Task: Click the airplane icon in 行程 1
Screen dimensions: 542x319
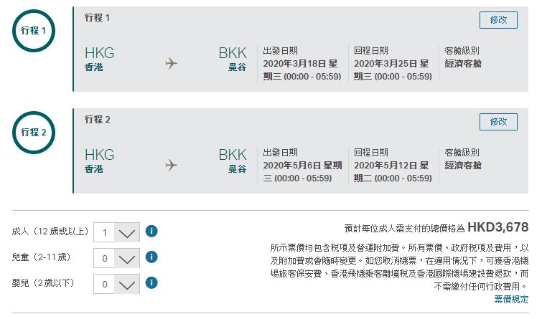Action: (171, 63)
